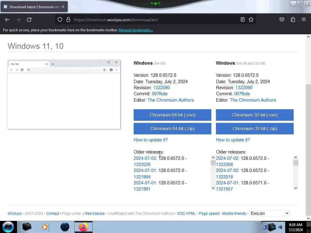The image size is (311, 233).
Task: Open older release 1322026 link
Action: pos(142,164)
